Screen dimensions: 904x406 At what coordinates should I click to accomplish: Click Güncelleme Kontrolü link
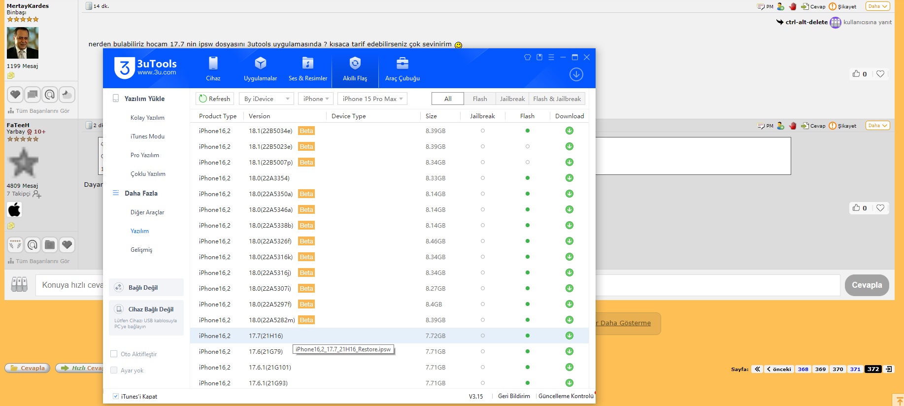pos(566,396)
